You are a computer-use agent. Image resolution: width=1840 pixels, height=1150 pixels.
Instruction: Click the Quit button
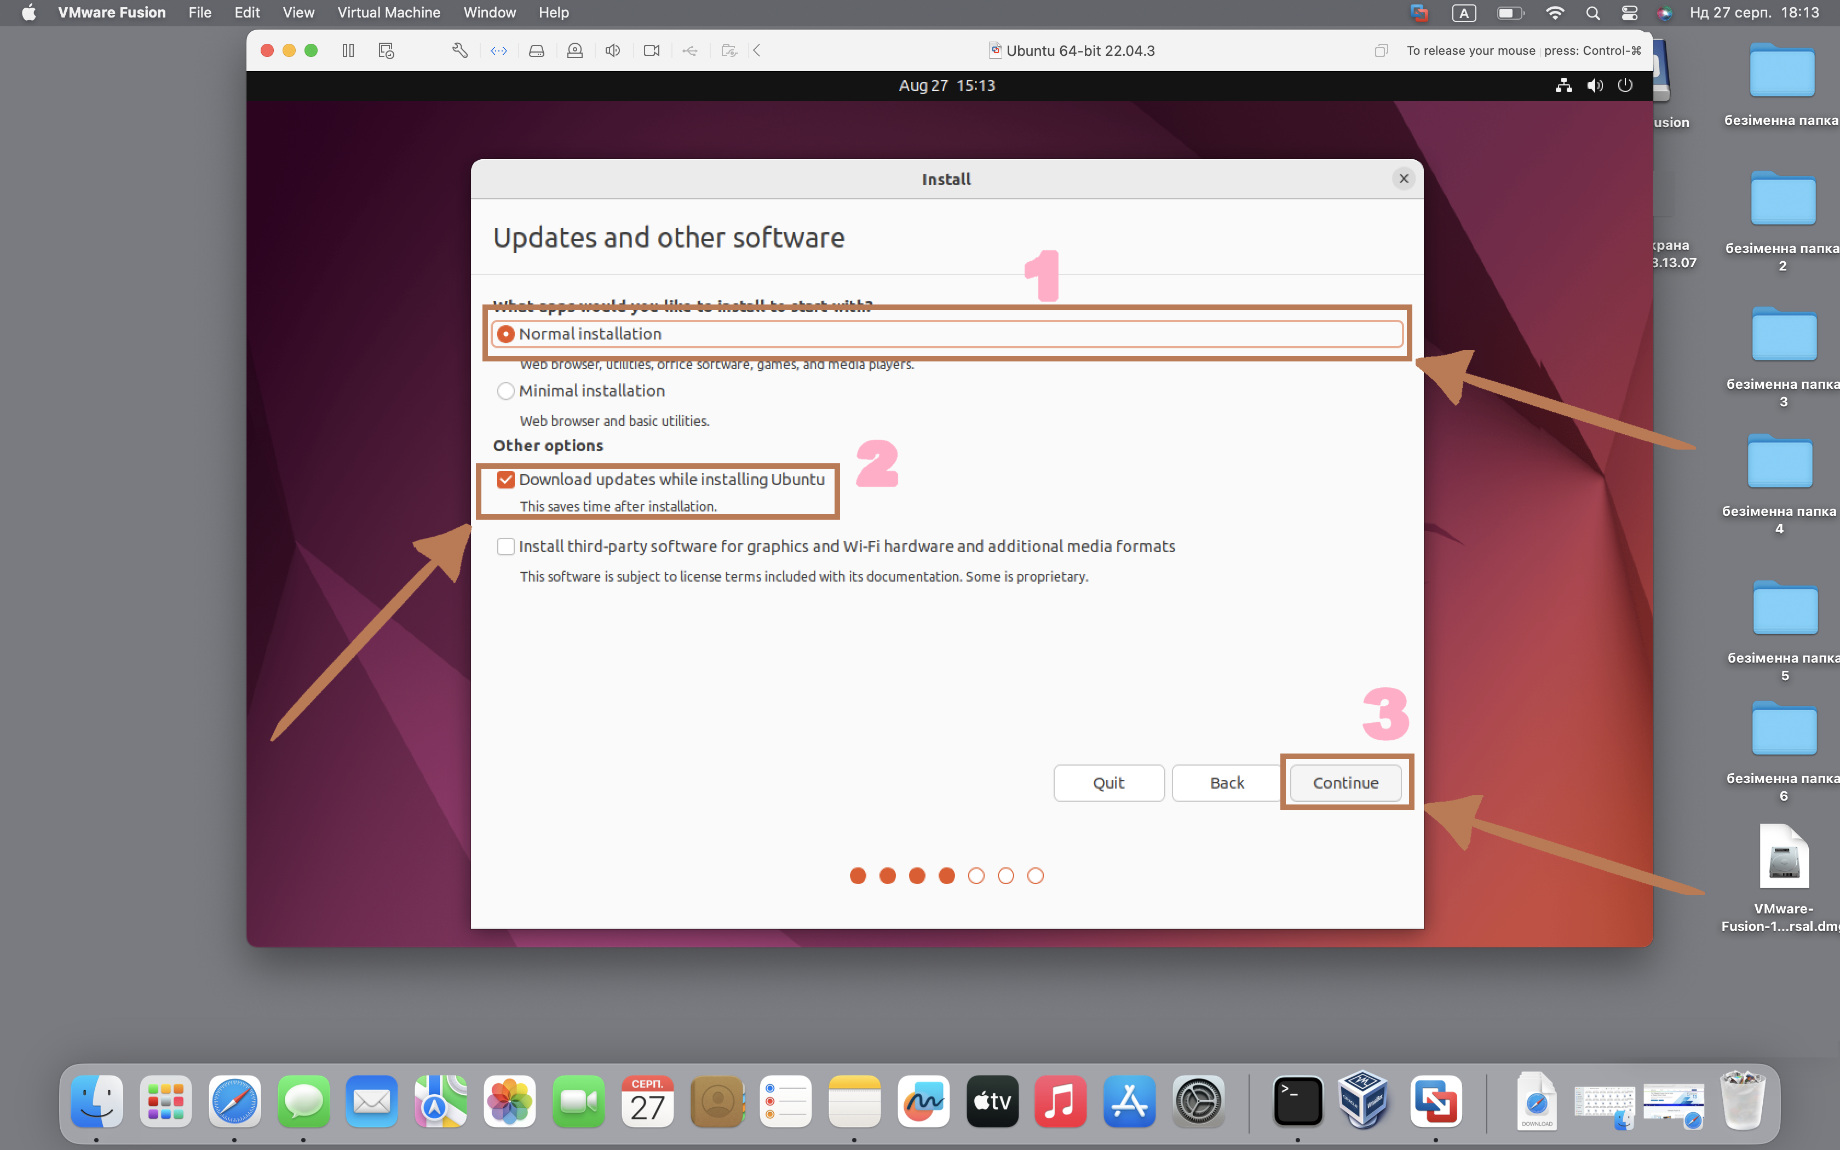tap(1108, 783)
